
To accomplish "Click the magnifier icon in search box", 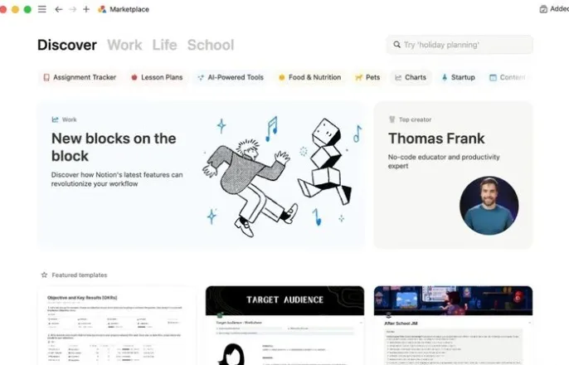I will pos(396,45).
